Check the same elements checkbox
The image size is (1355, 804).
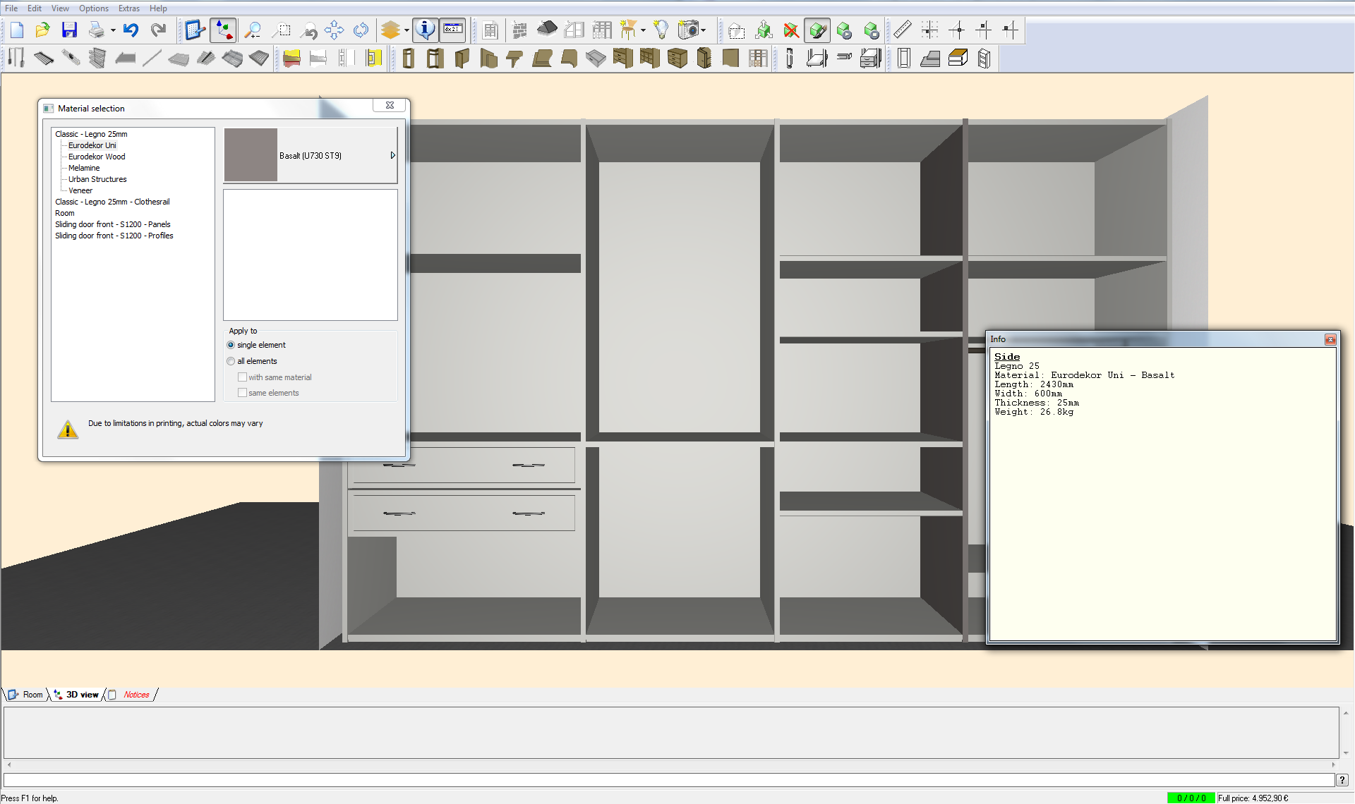[243, 392]
